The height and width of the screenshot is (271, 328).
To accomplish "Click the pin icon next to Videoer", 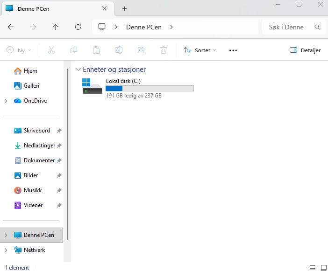I will pos(59,205).
